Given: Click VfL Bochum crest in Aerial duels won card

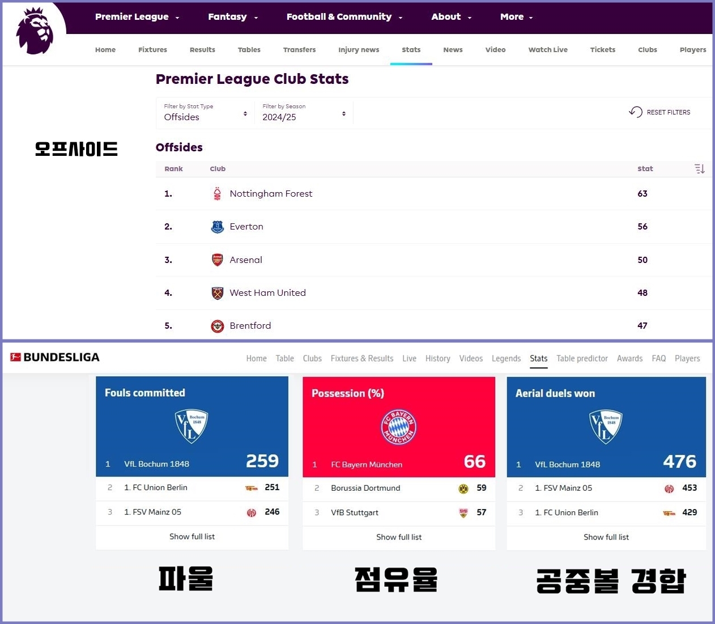Looking at the screenshot, I should coord(606,426).
